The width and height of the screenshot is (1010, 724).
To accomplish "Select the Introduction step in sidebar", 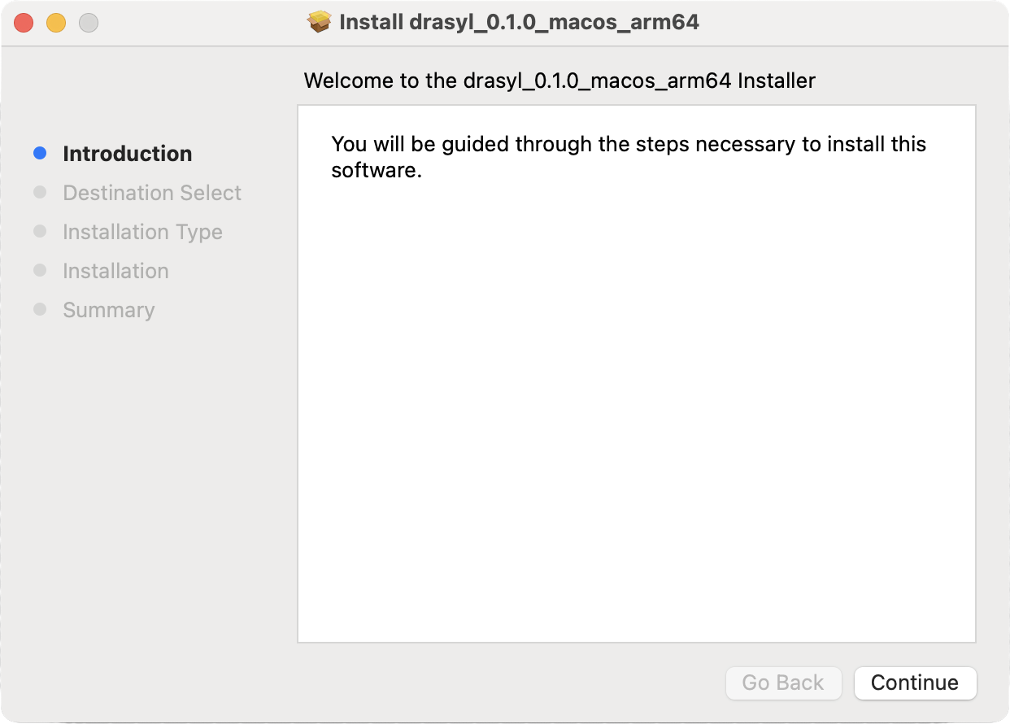I will 128,154.
